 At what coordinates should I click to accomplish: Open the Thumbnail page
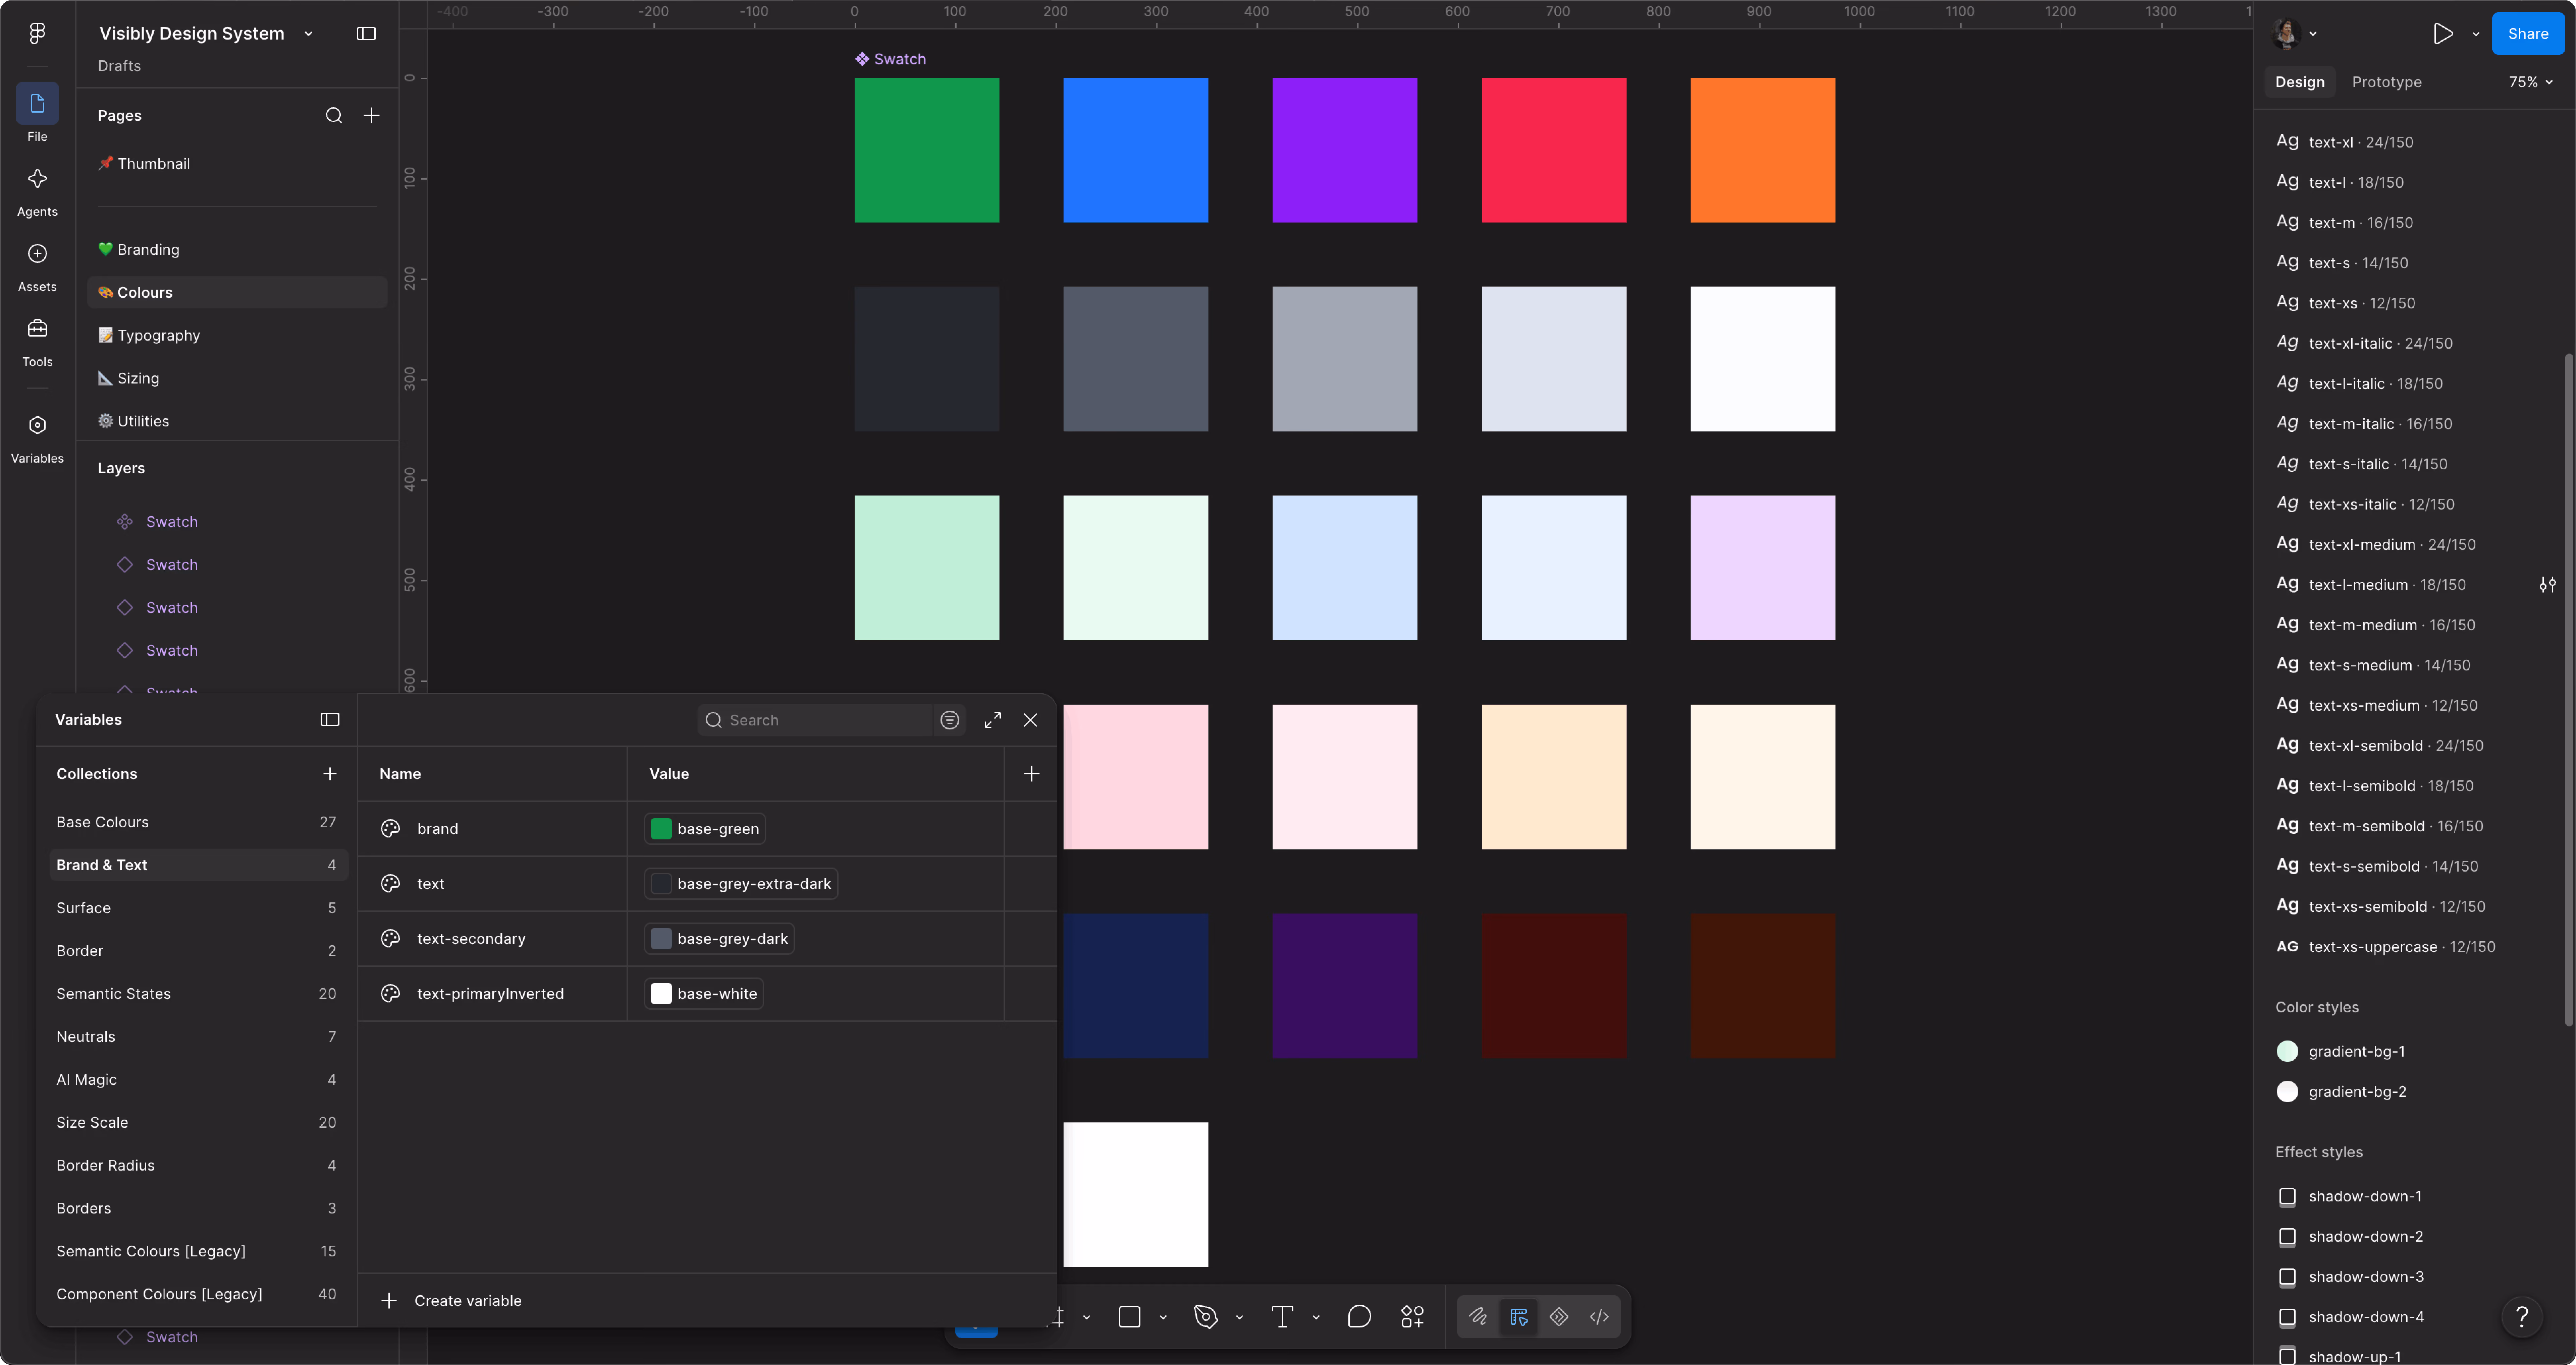click(237, 164)
